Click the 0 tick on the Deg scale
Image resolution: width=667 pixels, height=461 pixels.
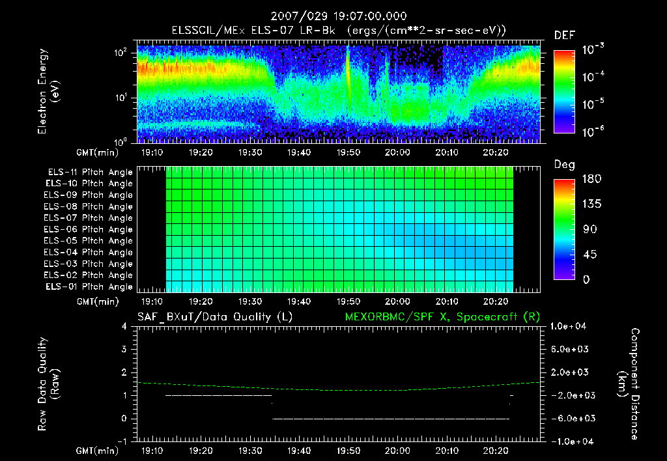tap(587, 280)
